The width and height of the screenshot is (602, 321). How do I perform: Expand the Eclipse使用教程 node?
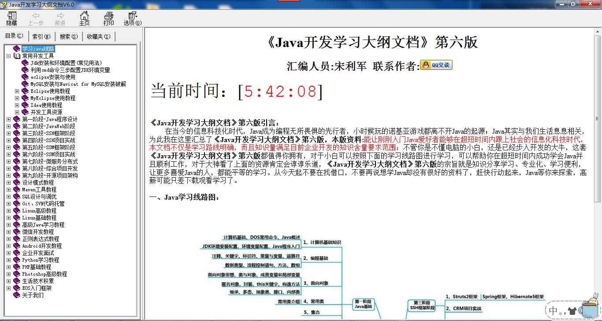(x=17, y=91)
